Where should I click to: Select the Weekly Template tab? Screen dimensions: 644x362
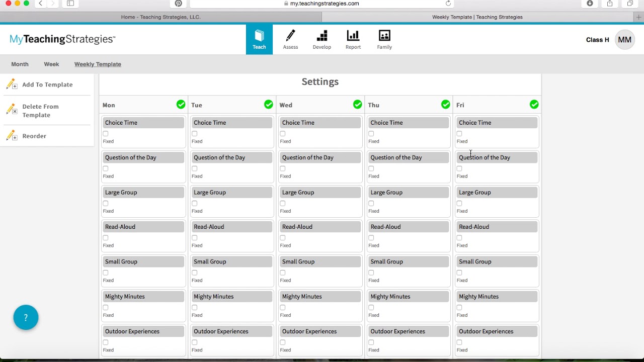(x=98, y=64)
